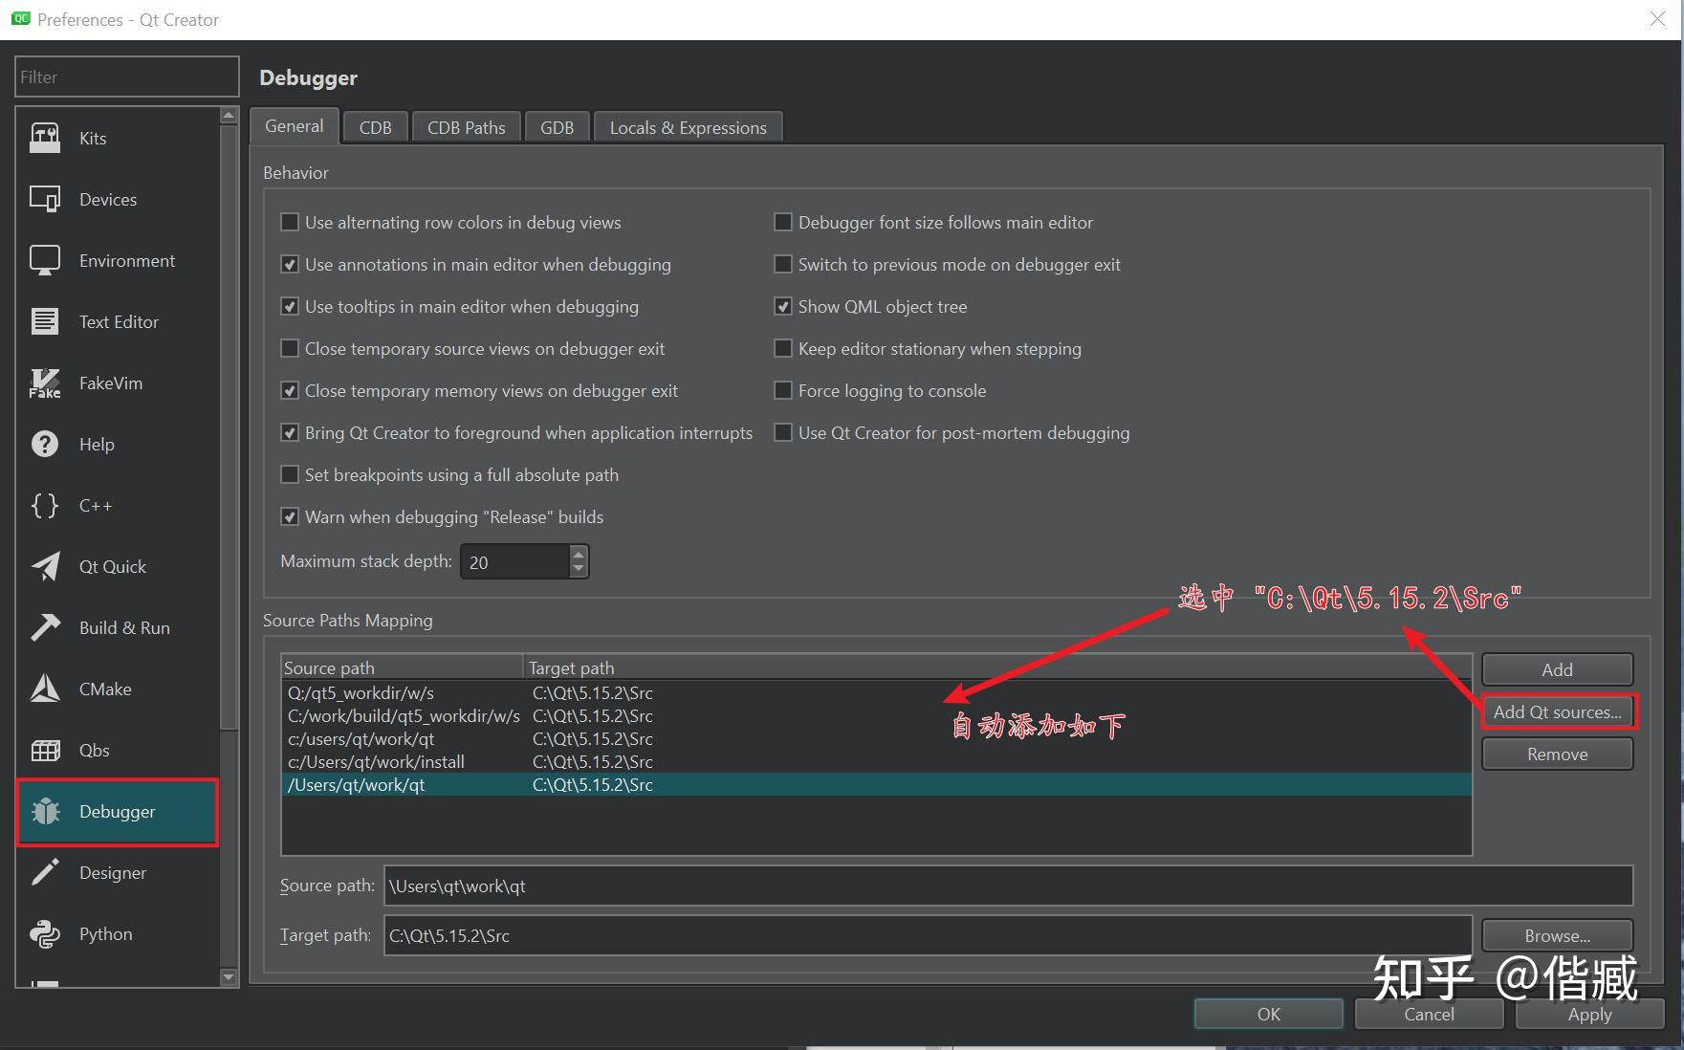Viewport: 1684px width, 1050px height.
Task: Increase maximum stack depth with up arrow
Action: click(579, 554)
